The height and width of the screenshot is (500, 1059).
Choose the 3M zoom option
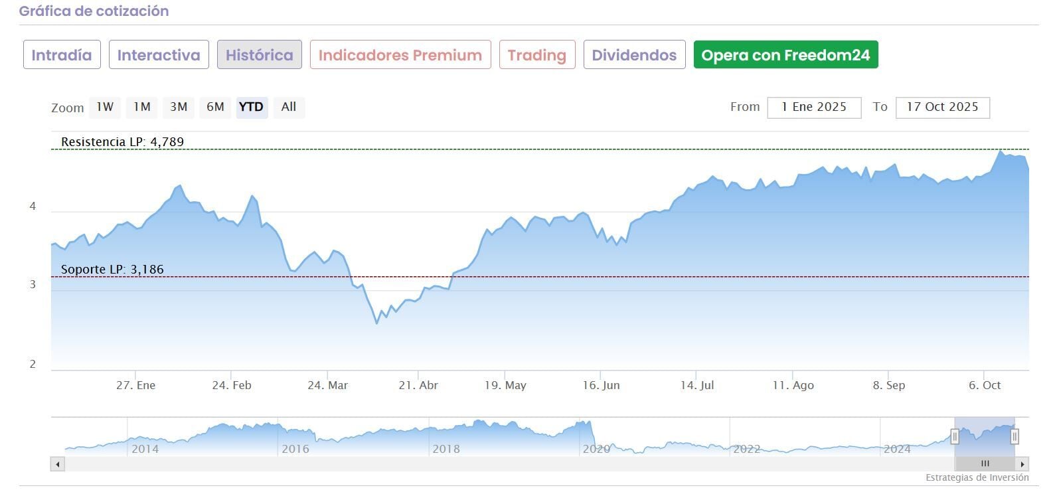[x=179, y=107]
